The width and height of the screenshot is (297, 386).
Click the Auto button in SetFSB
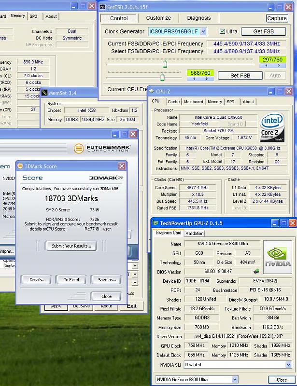(275, 76)
